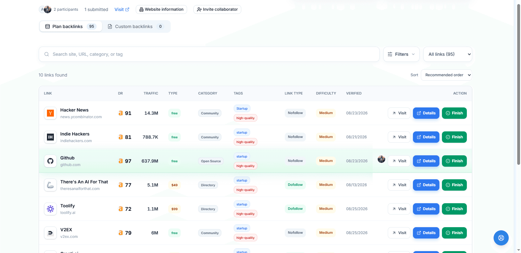Mark Github as Finish
The width and height of the screenshot is (521, 253).
(454, 161)
